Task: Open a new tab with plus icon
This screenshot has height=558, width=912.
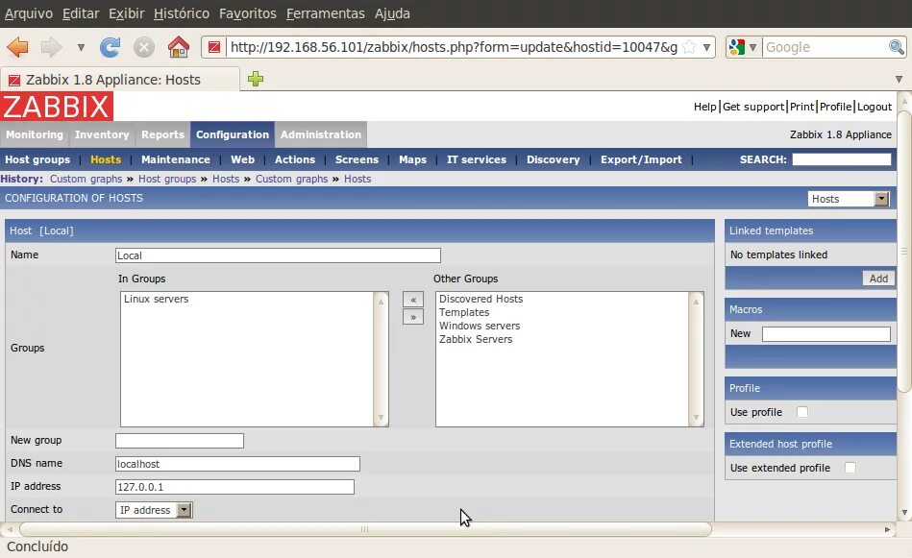Action: click(x=256, y=79)
